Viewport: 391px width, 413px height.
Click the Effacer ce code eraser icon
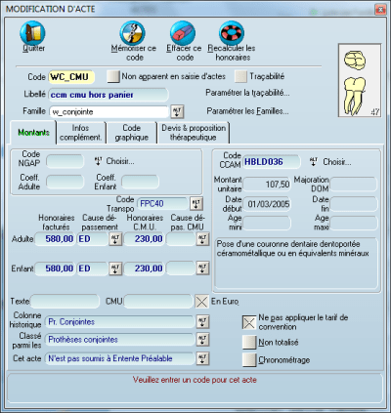coord(183,33)
